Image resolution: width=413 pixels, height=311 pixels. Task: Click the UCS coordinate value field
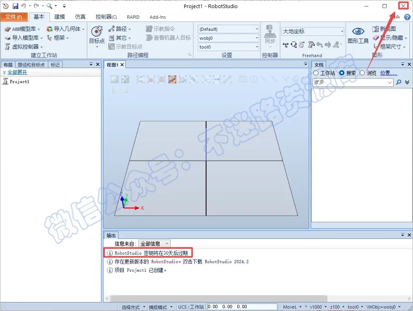click(242, 307)
